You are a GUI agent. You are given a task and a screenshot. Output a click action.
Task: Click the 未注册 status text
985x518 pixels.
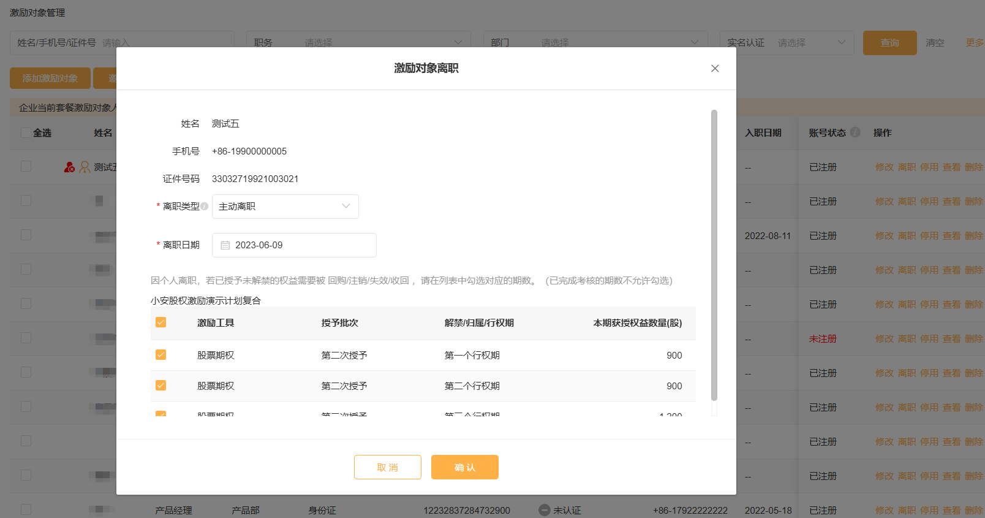coord(823,339)
